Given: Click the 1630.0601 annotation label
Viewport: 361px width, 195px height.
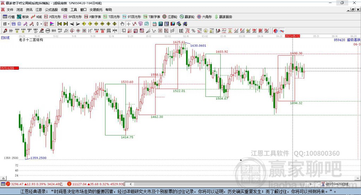Looking at the screenshot, I should [x=198, y=45].
